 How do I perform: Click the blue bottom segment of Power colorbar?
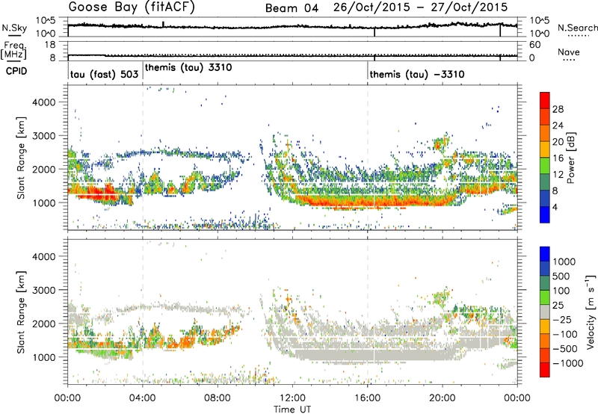tap(545, 214)
